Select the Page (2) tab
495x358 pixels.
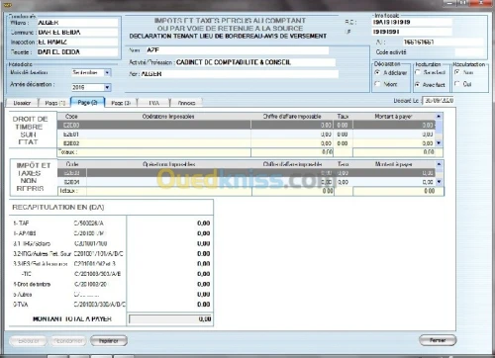(x=87, y=102)
